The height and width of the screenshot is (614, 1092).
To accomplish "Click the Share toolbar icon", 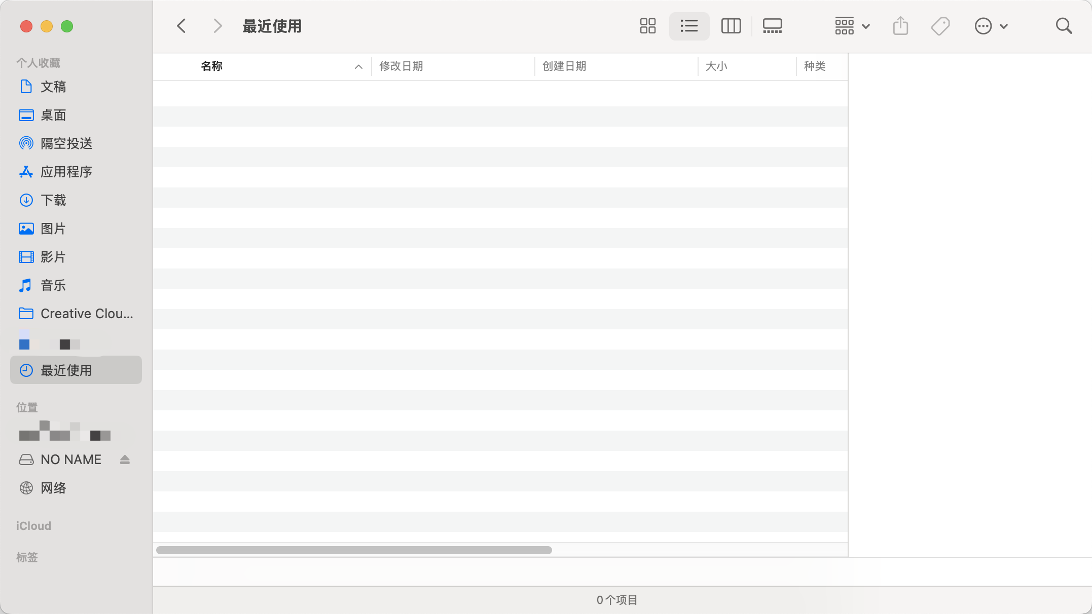I will point(900,26).
